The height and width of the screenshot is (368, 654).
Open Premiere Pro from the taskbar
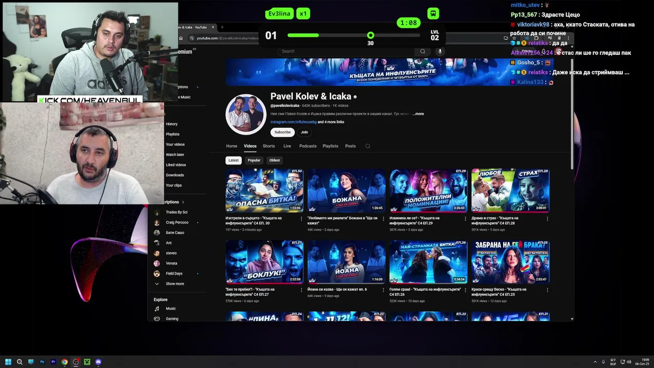point(53,362)
